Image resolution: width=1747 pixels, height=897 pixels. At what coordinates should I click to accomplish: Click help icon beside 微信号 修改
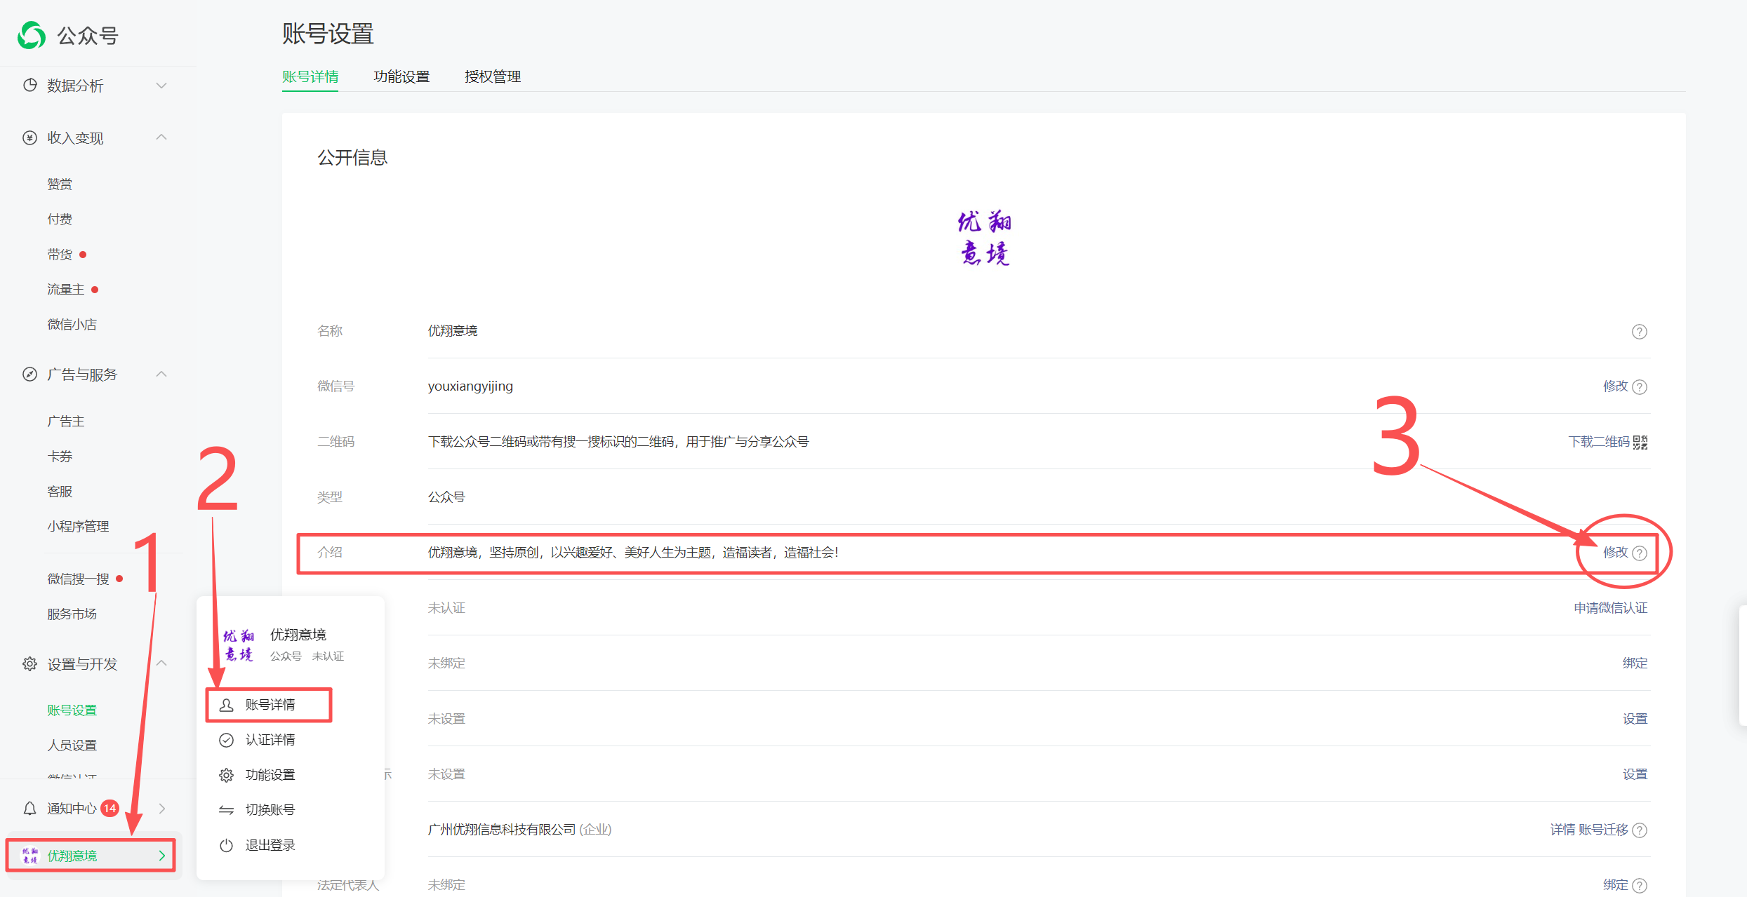click(x=1640, y=387)
